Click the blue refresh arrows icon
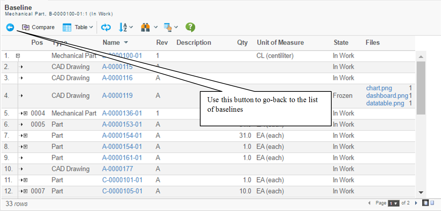Viewport: 441px width, 211px height. click(106, 27)
